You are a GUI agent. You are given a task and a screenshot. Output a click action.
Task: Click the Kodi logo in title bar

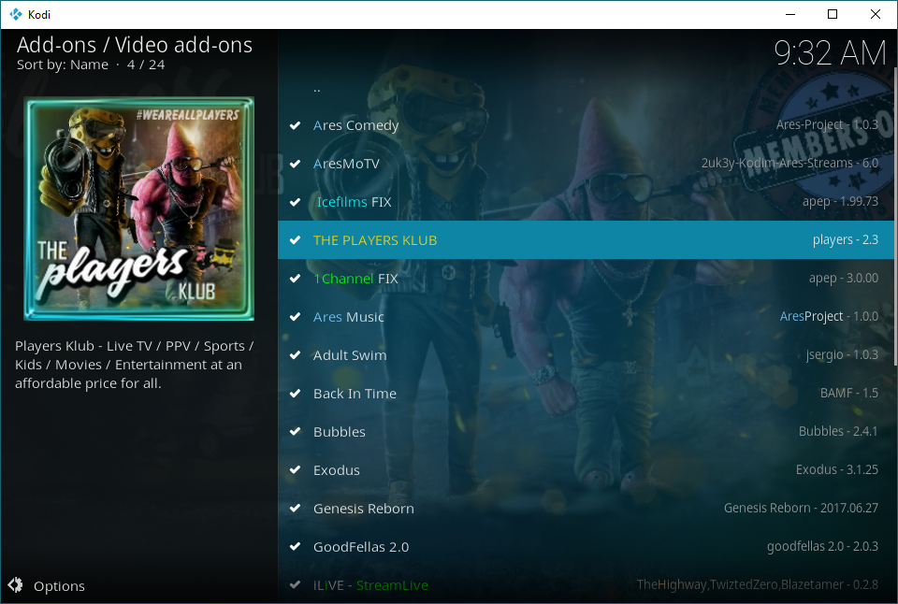point(16,14)
